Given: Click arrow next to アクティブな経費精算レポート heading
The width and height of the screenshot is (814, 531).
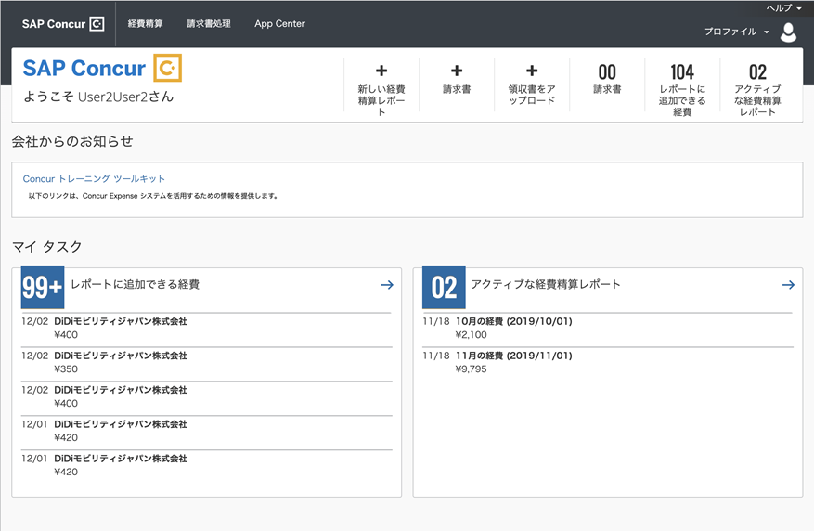Looking at the screenshot, I should [789, 284].
